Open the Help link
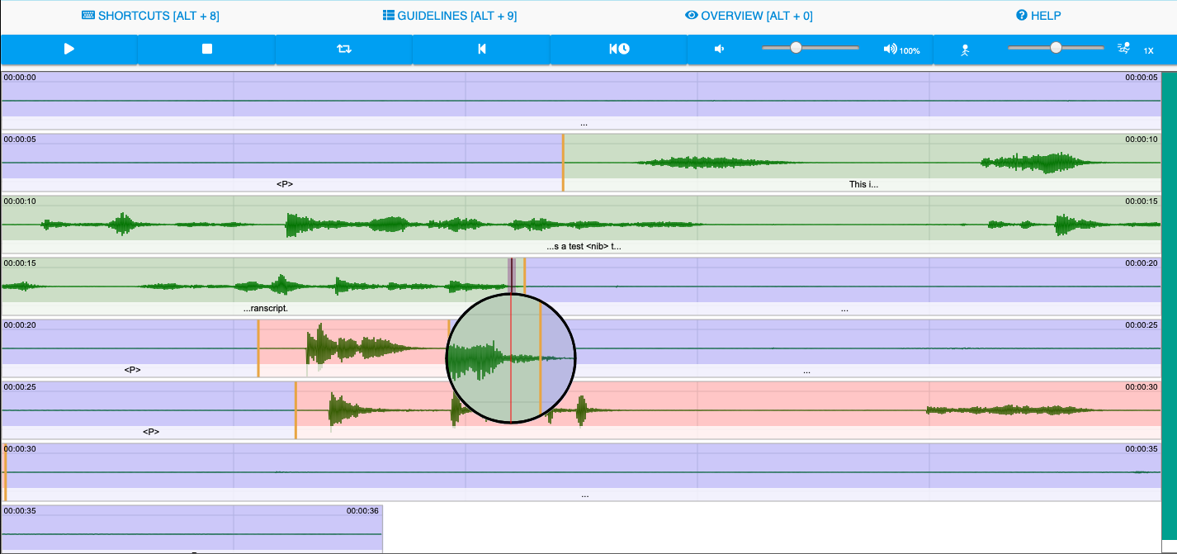 [1038, 16]
